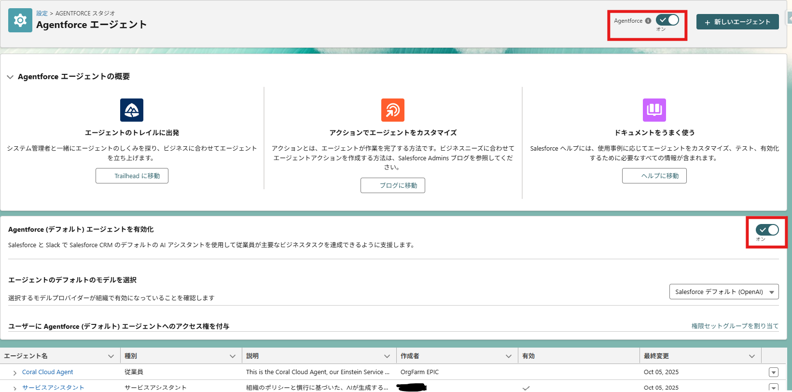Expand the Coral Cloud Agent row

click(15, 373)
